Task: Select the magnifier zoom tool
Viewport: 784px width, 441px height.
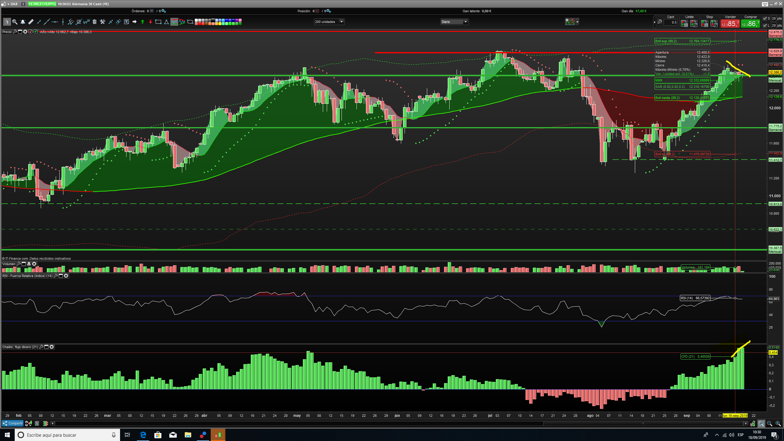Action: coord(15,22)
